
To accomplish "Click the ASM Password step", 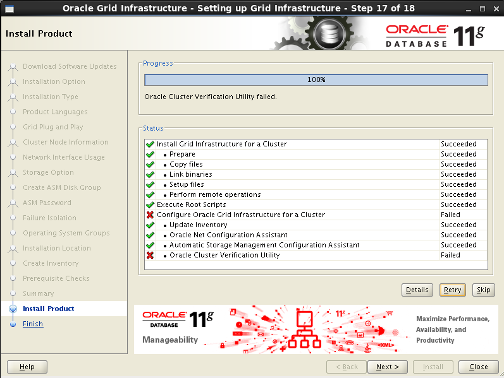I will [47, 203].
